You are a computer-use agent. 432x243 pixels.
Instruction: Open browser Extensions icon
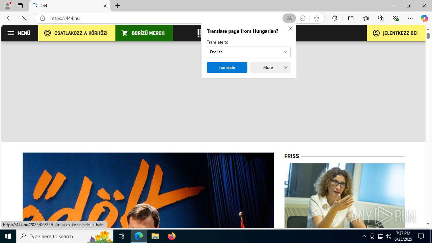[334, 18]
